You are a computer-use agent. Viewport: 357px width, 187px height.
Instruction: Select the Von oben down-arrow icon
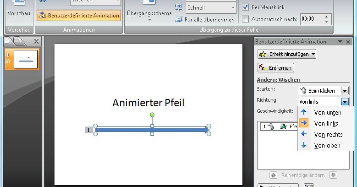tap(304, 146)
